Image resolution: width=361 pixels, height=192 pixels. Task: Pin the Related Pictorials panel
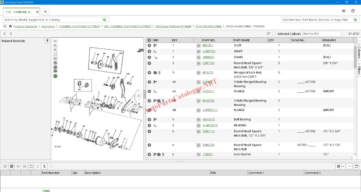pyautogui.click(x=47, y=41)
